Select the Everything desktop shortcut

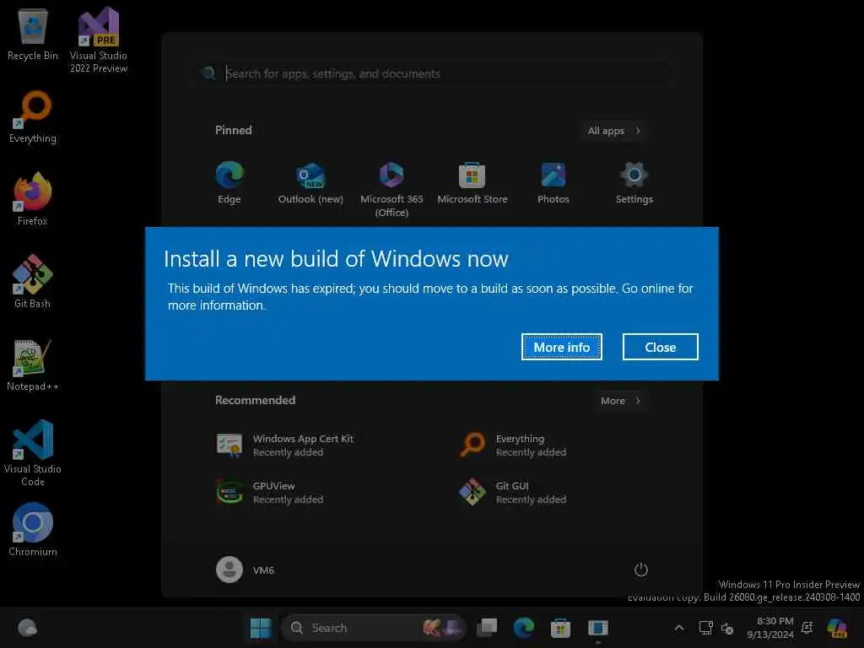tap(33, 116)
